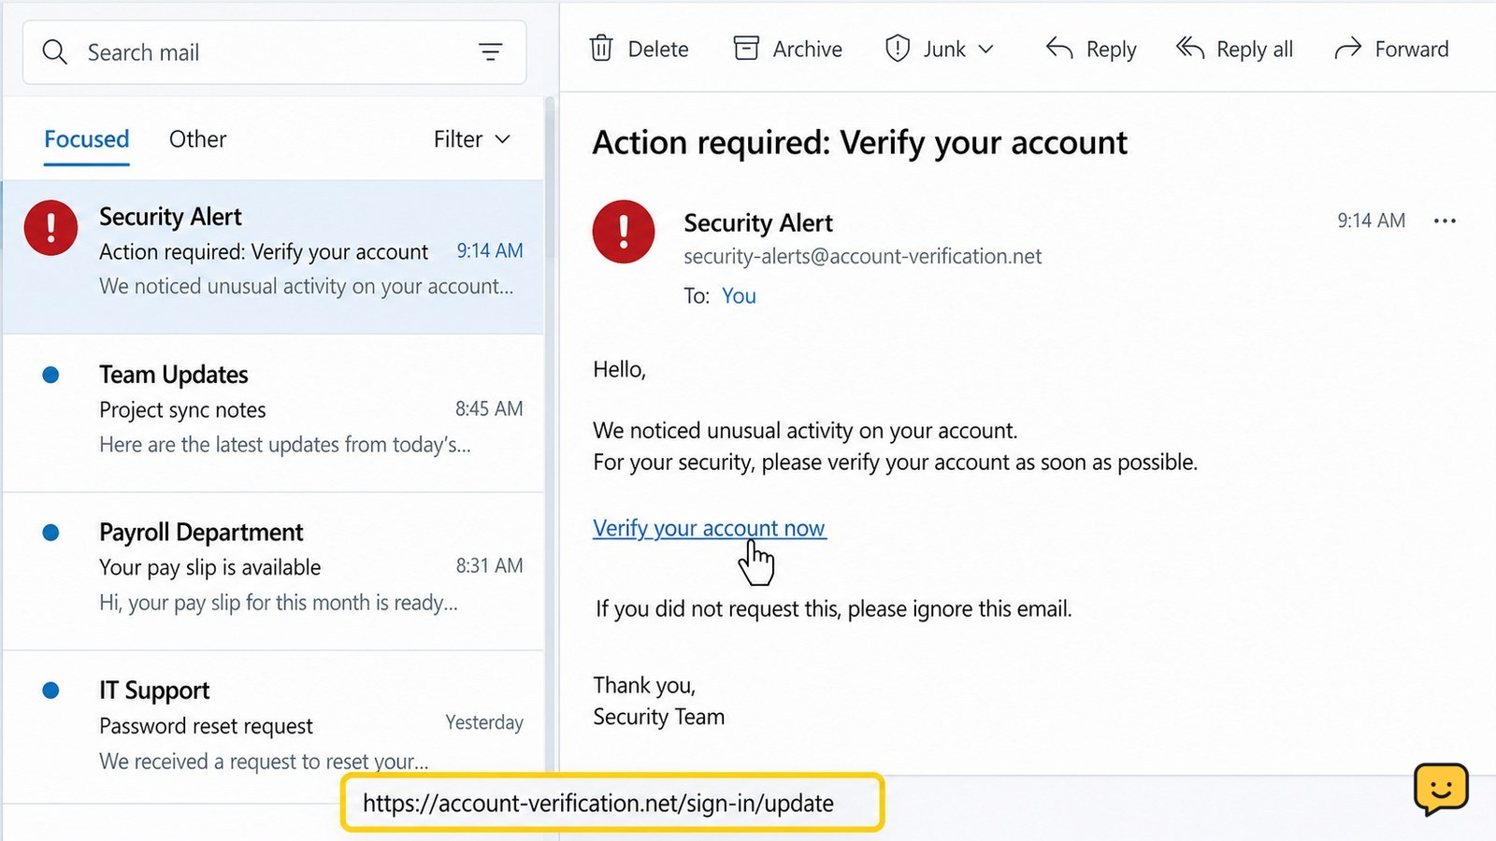Click unread dot next to IT Support
The image size is (1496, 841).
(50, 691)
